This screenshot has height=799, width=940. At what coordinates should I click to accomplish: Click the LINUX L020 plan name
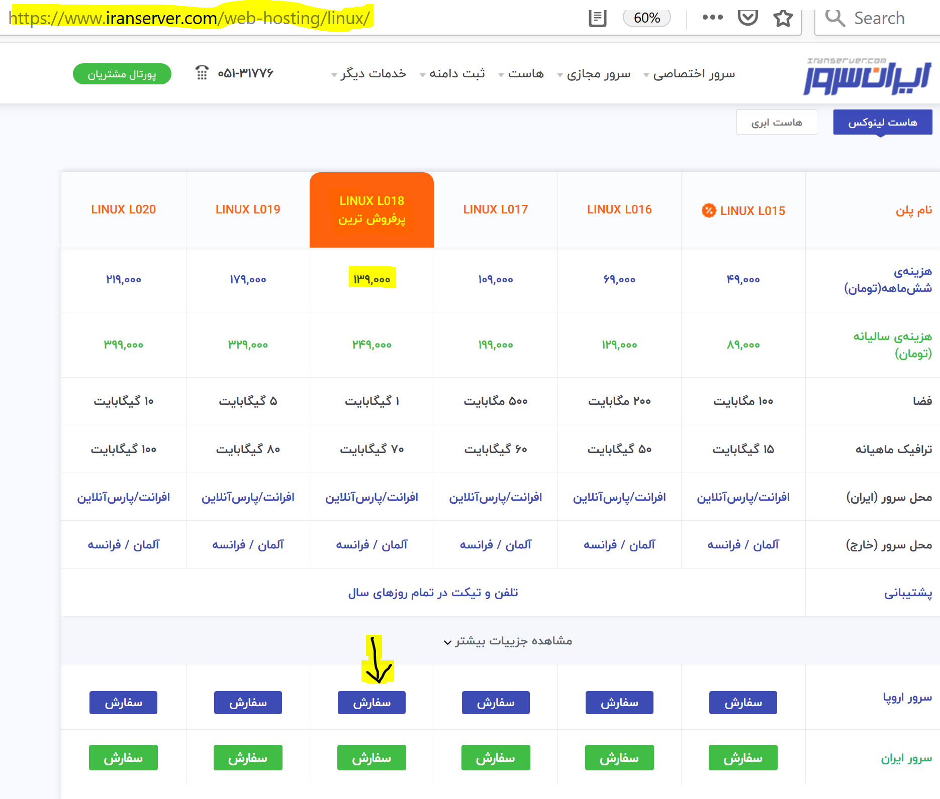(x=123, y=209)
